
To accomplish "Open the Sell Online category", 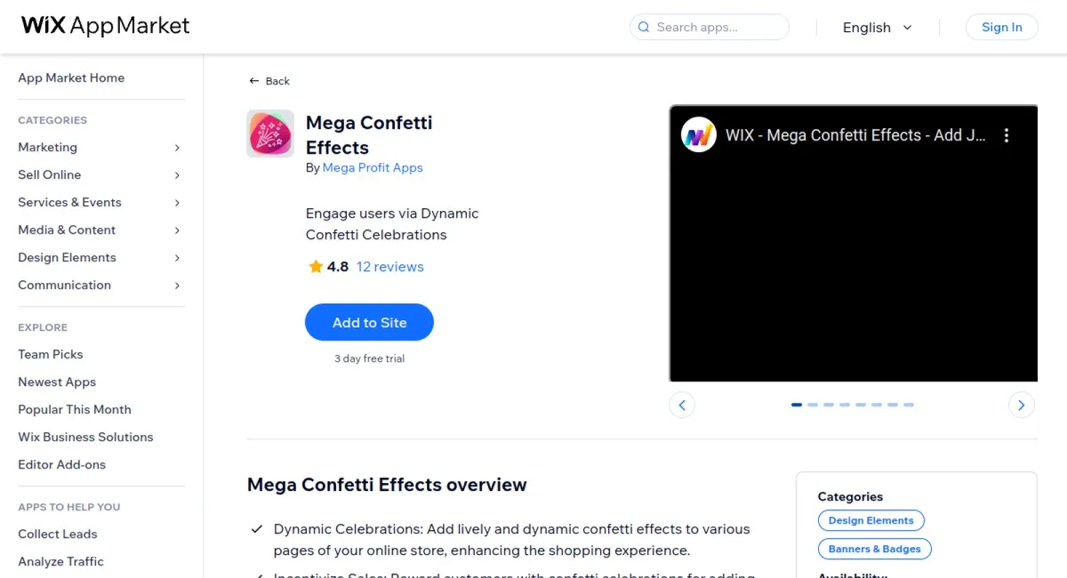I will [x=49, y=175].
